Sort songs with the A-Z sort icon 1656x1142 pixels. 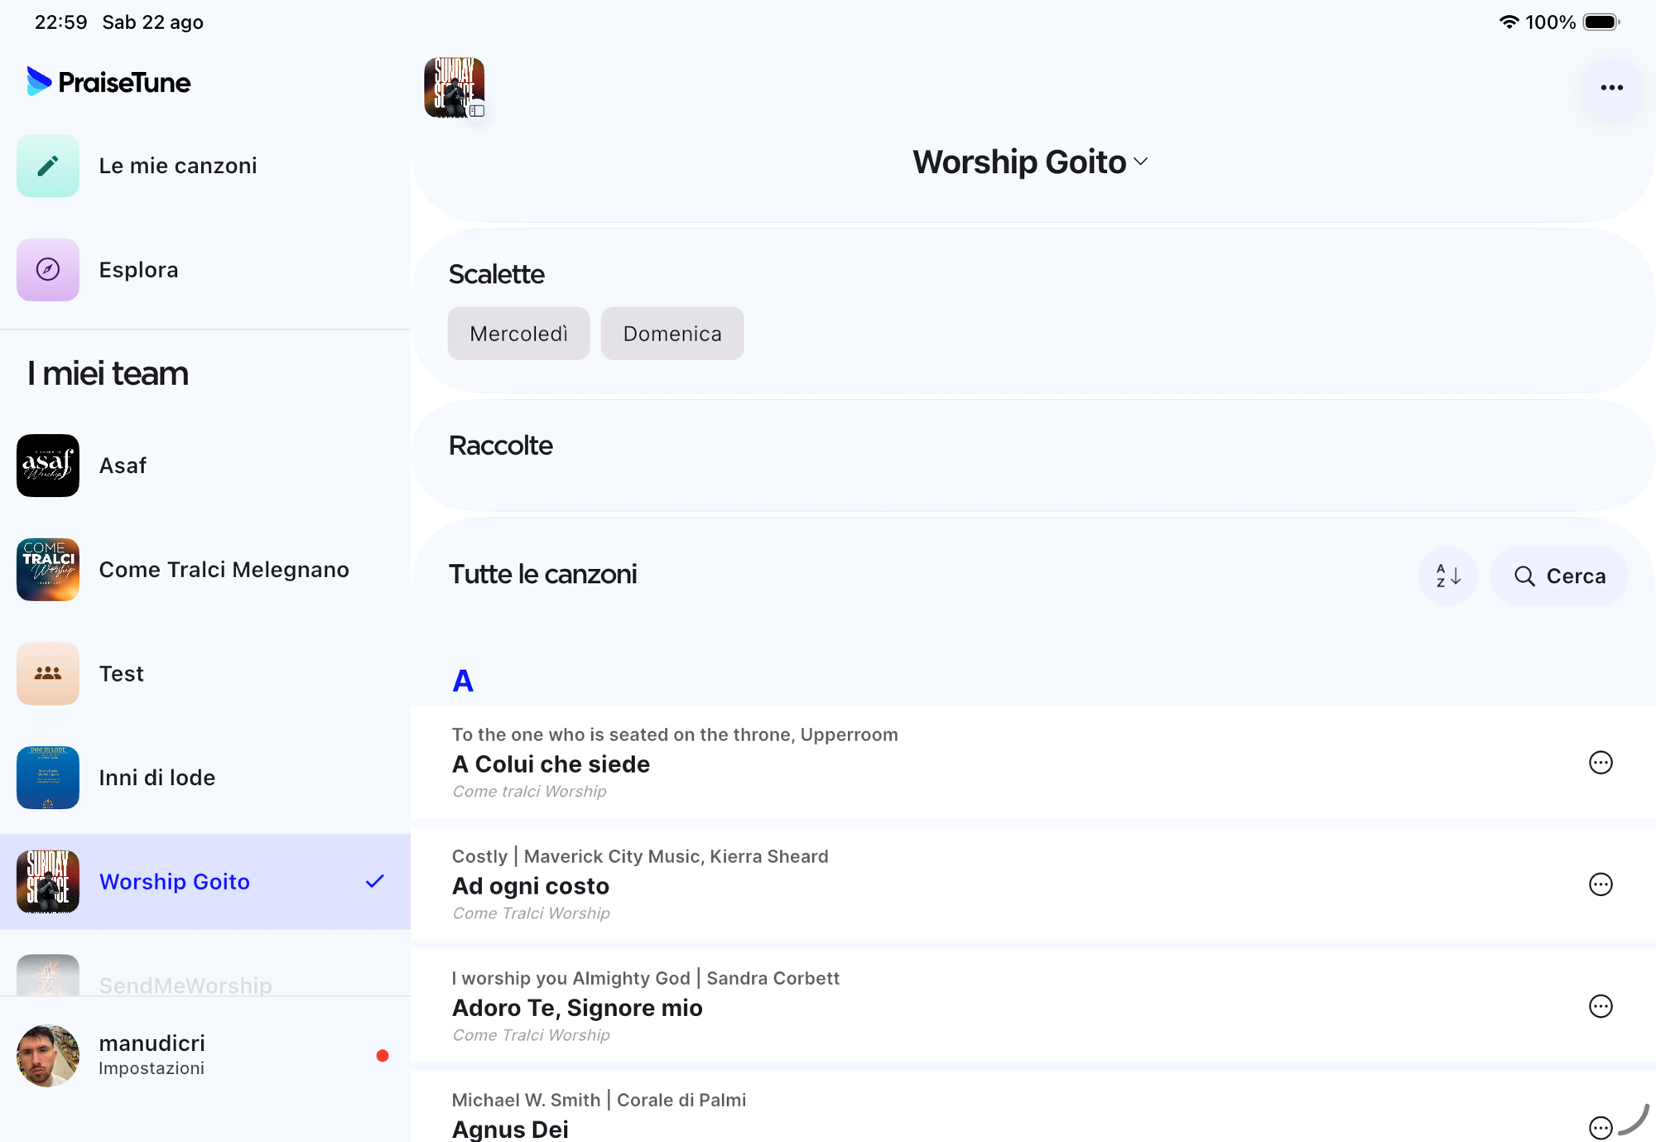pyautogui.click(x=1448, y=576)
